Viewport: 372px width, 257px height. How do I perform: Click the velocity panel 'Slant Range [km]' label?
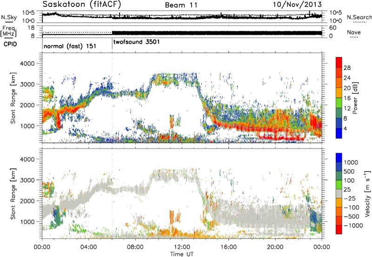13,193
